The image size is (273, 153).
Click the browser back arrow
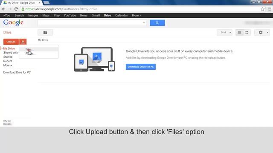(4, 9)
